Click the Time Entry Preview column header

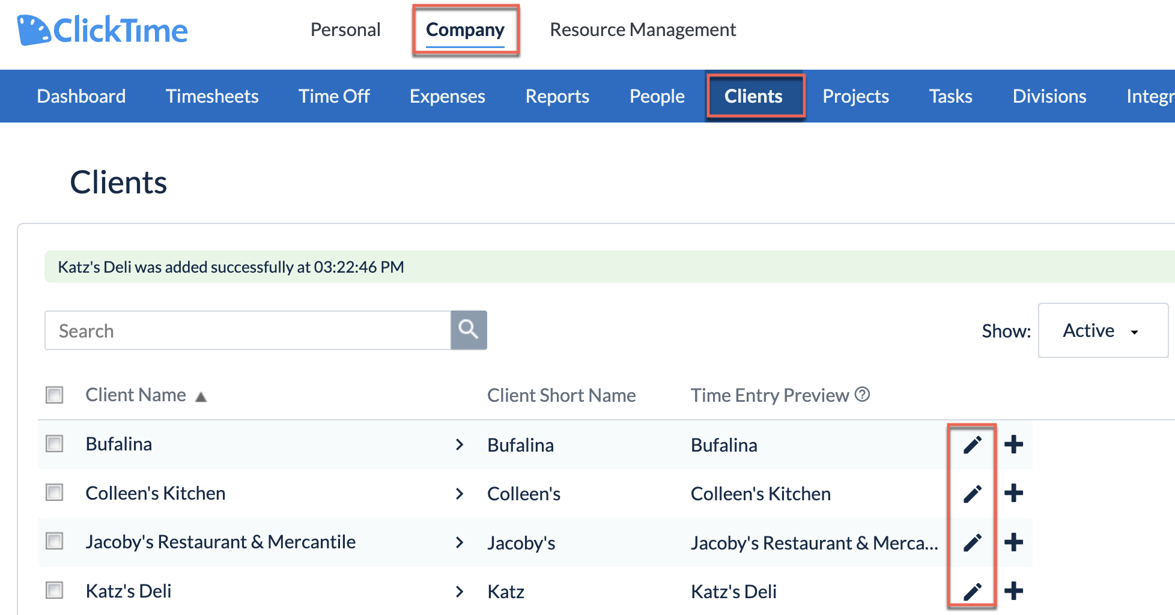[770, 395]
